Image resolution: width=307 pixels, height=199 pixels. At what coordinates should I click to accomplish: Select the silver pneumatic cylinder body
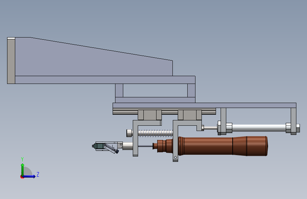tap(258, 128)
